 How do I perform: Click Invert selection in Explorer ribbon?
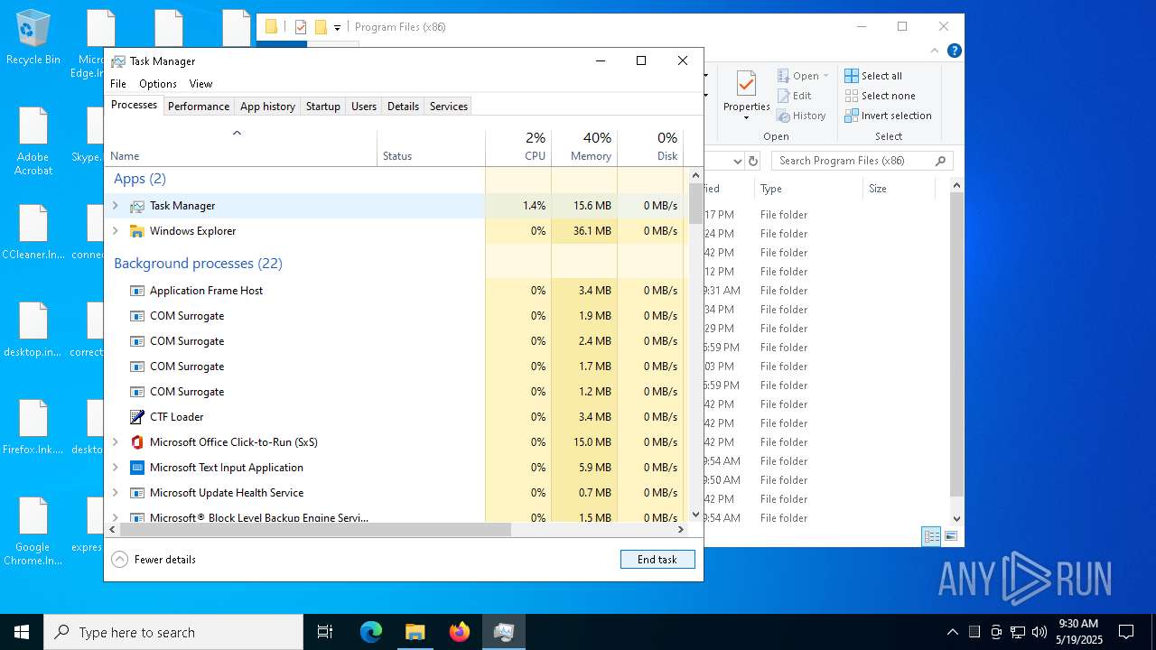[x=889, y=116]
